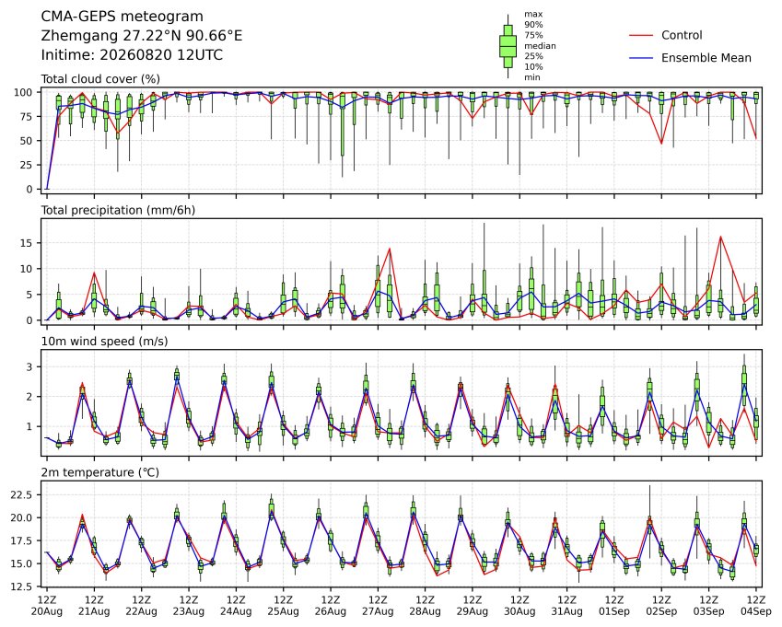Click '2m temperature (°C)' panel title
The image size is (782, 627).
click(x=99, y=472)
